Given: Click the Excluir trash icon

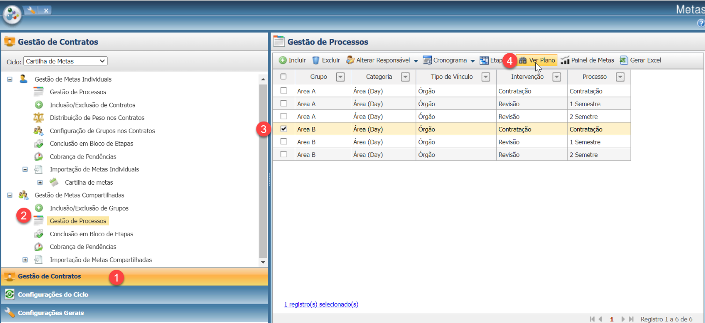Looking at the screenshot, I should click(316, 60).
